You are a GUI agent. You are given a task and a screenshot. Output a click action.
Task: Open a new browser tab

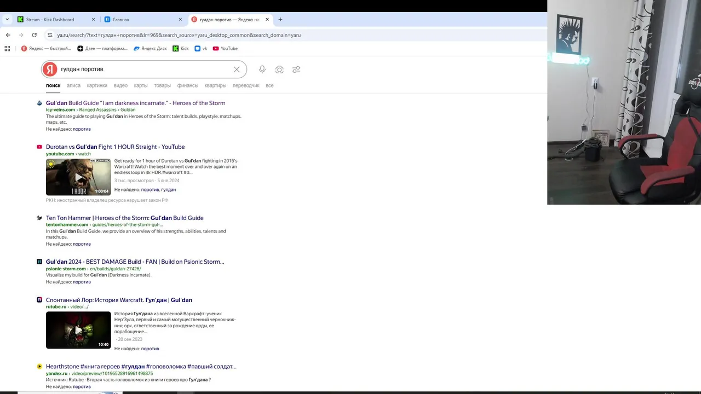280,19
